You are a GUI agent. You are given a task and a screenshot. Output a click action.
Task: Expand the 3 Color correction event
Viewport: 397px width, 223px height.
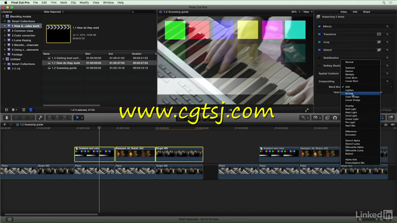click(x=5, y=35)
